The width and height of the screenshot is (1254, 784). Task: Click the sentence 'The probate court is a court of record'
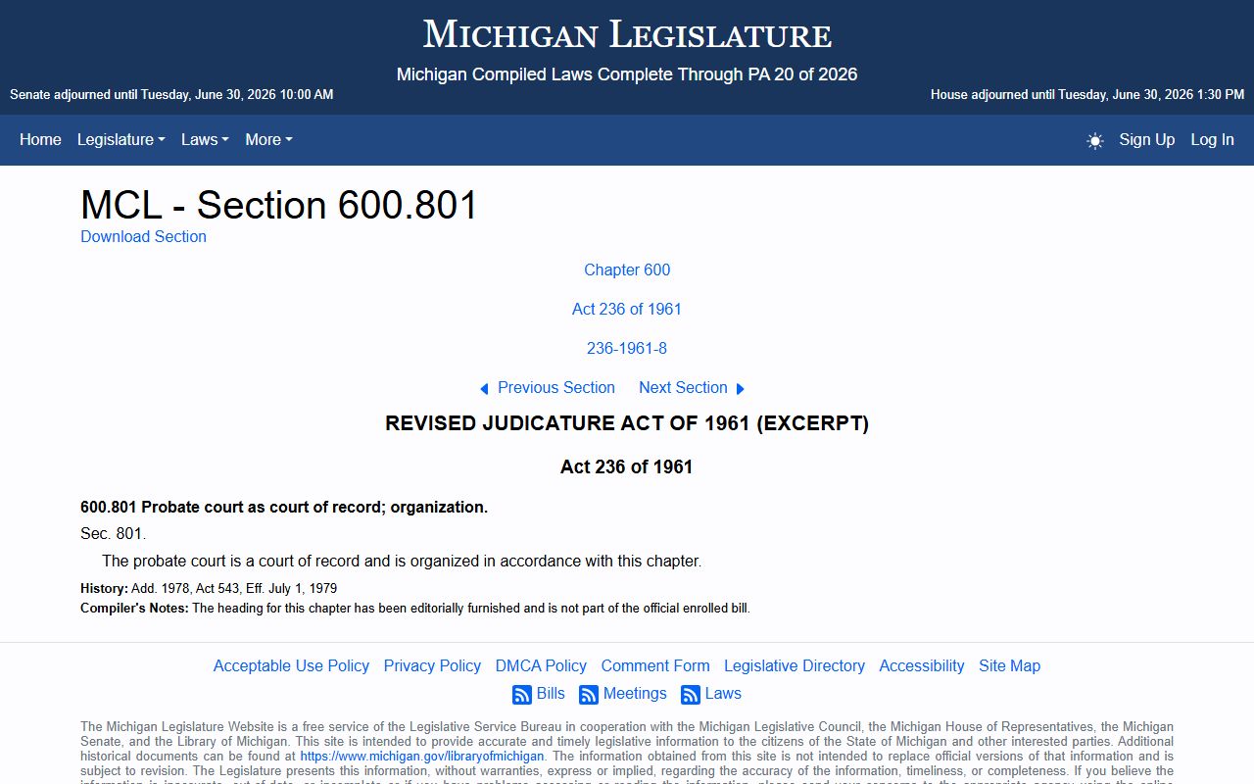point(402,562)
